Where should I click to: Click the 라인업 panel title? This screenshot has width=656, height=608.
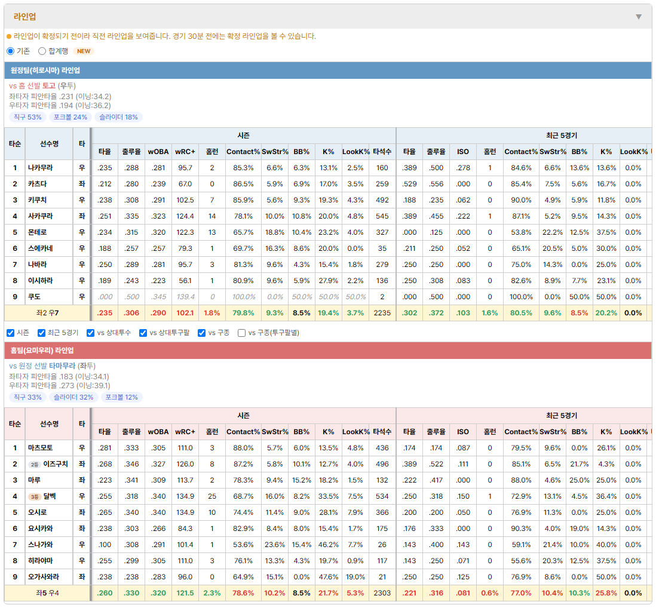pos(24,17)
